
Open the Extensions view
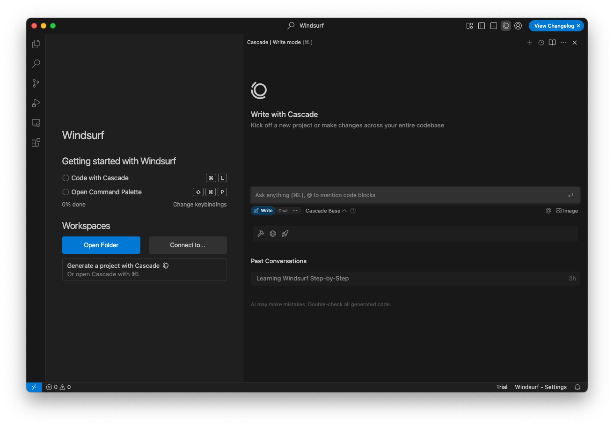[36, 142]
